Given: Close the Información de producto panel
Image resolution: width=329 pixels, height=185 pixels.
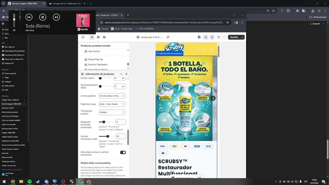Looking at the screenshot, I should (x=126, y=74).
